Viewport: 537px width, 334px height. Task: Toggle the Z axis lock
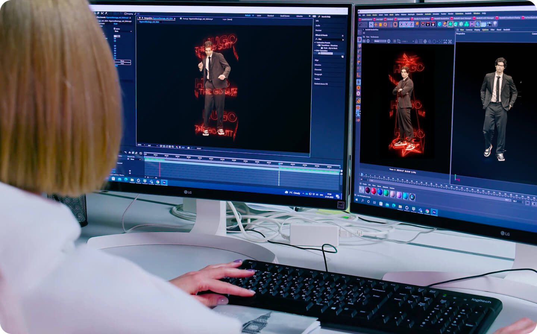tap(411, 24)
